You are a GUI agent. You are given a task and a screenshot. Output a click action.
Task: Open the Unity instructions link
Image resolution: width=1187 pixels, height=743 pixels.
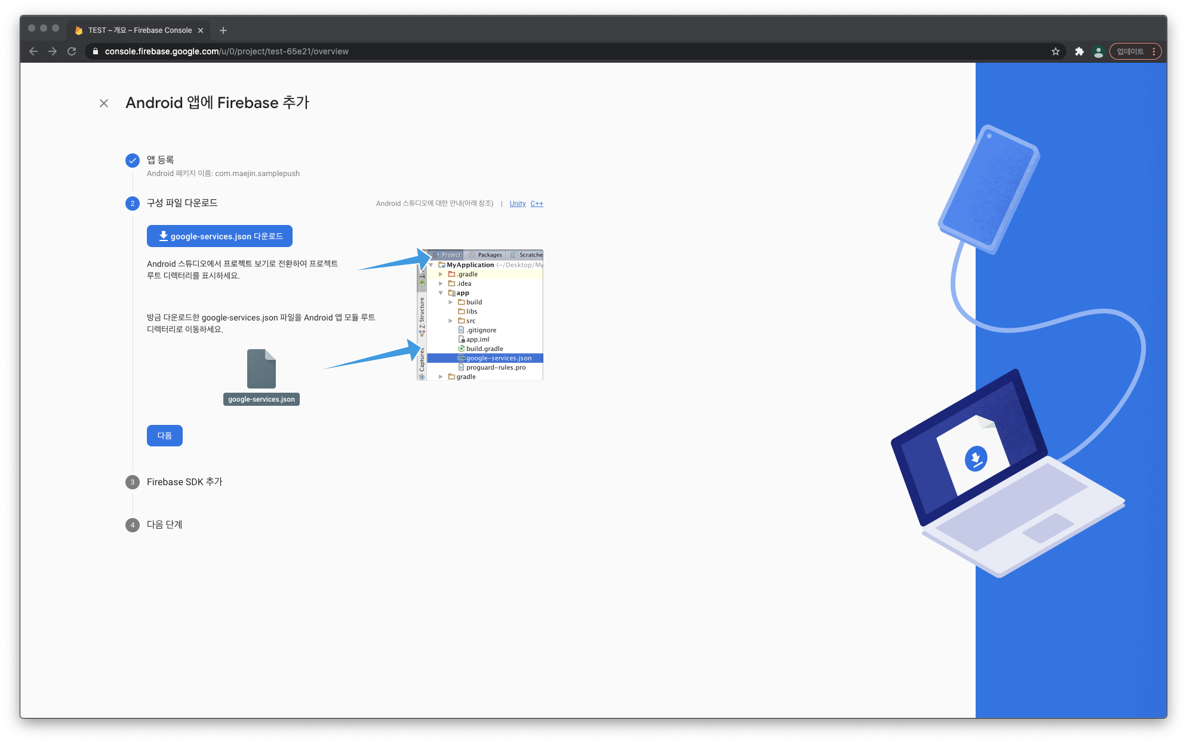click(x=518, y=204)
